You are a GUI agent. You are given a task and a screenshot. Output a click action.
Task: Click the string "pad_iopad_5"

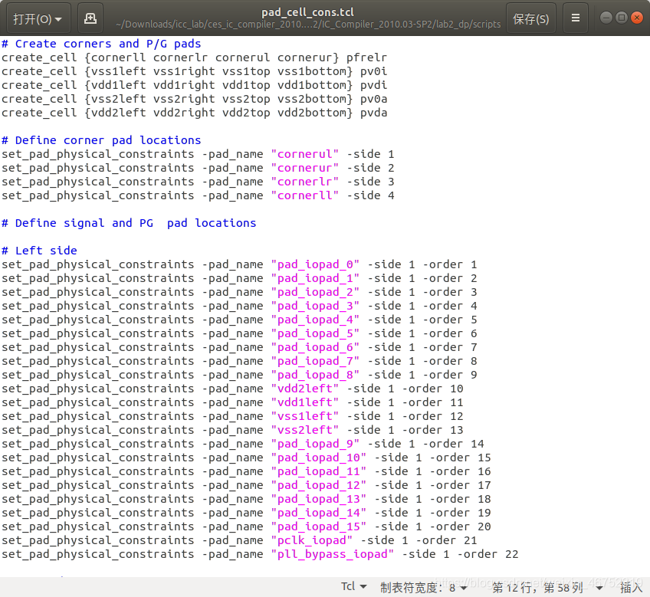tap(315, 333)
